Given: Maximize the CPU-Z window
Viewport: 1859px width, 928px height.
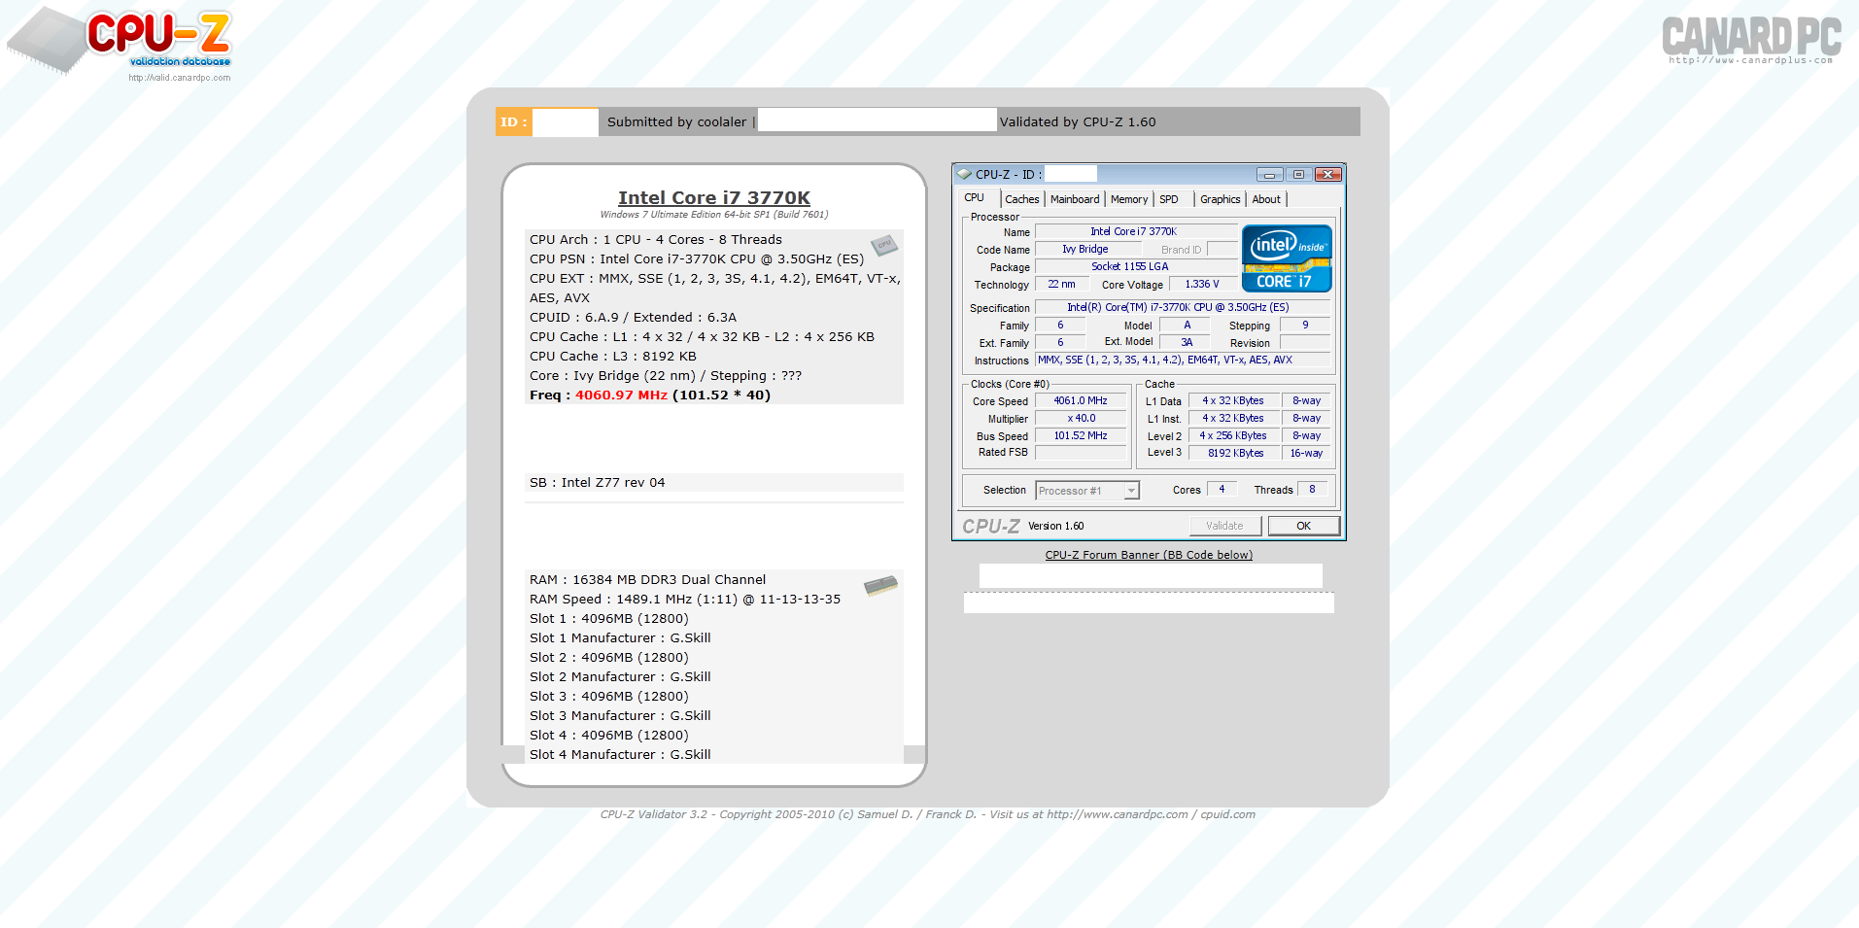Looking at the screenshot, I should [x=1298, y=175].
